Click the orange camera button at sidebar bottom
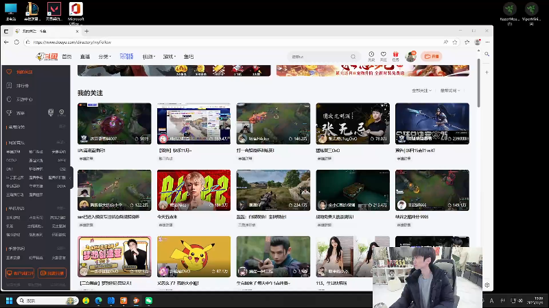549x308 pixels. (x=52, y=273)
